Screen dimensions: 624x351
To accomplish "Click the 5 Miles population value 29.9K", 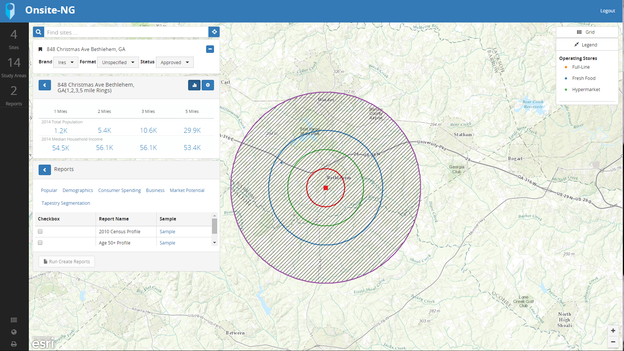I will [x=192, y=130].
